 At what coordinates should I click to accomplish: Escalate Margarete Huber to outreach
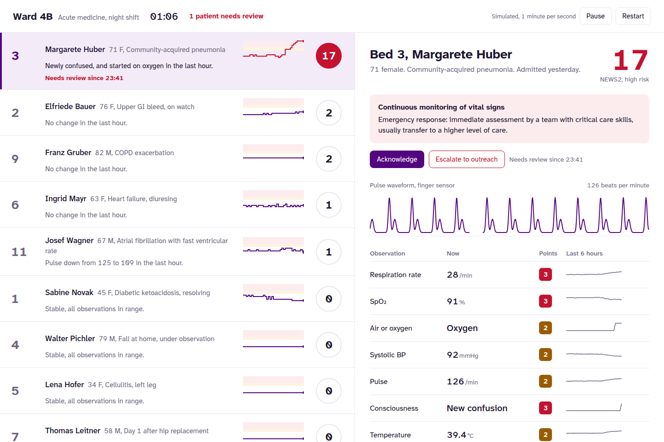click(467, 159)
